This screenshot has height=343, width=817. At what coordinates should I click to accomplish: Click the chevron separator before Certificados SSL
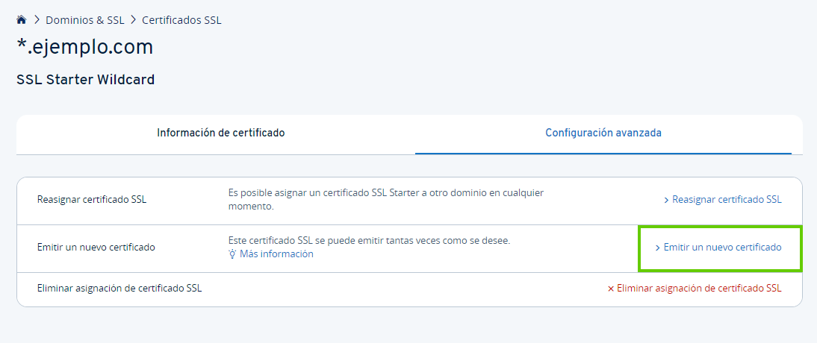133,20
